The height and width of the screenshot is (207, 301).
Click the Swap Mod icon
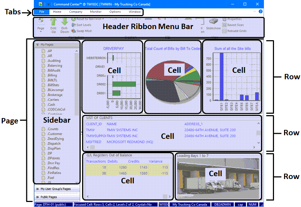(x=73, y=31)
